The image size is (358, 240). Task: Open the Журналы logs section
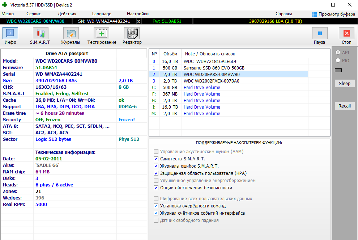(x=70, y=36)
